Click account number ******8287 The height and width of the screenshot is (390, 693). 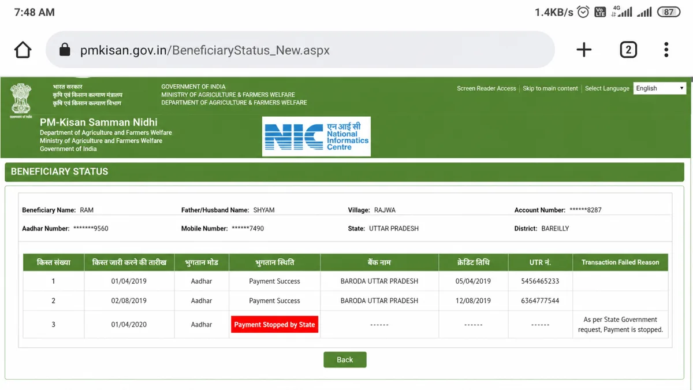(586, 210)
